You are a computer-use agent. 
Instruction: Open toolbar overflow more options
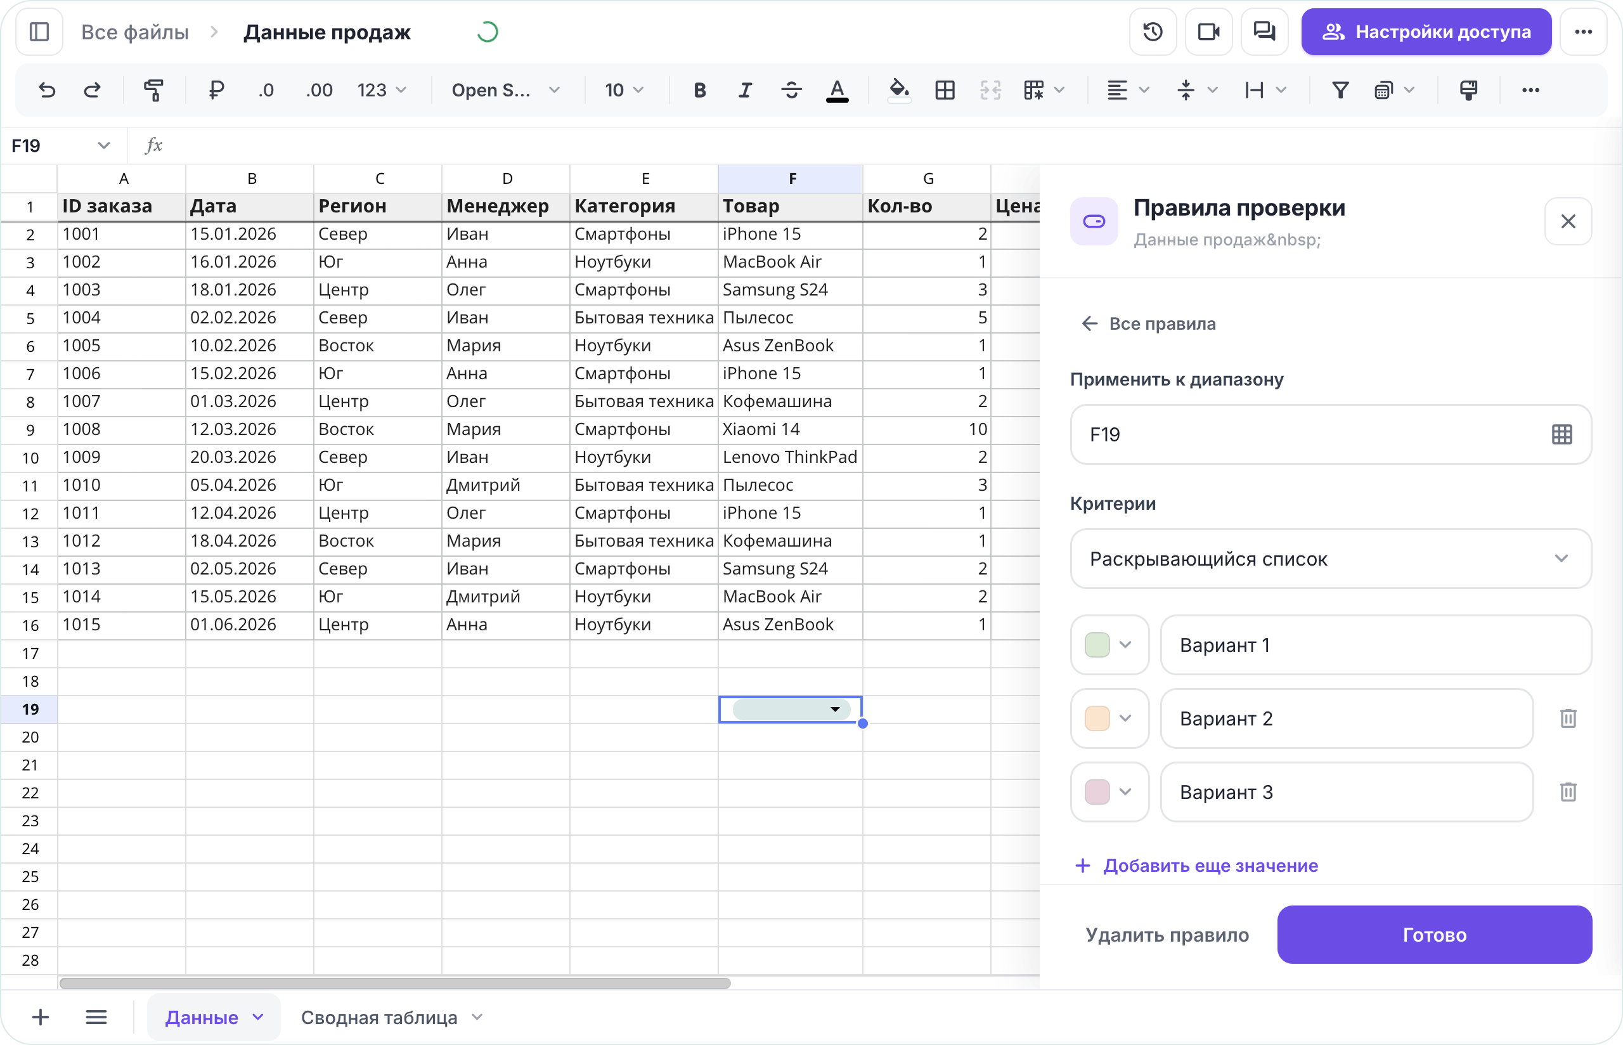click(x=1531, y=90)
